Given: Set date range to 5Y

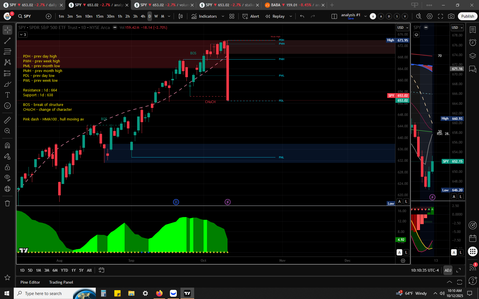Looking at the screenshot, I should [81, 270].
